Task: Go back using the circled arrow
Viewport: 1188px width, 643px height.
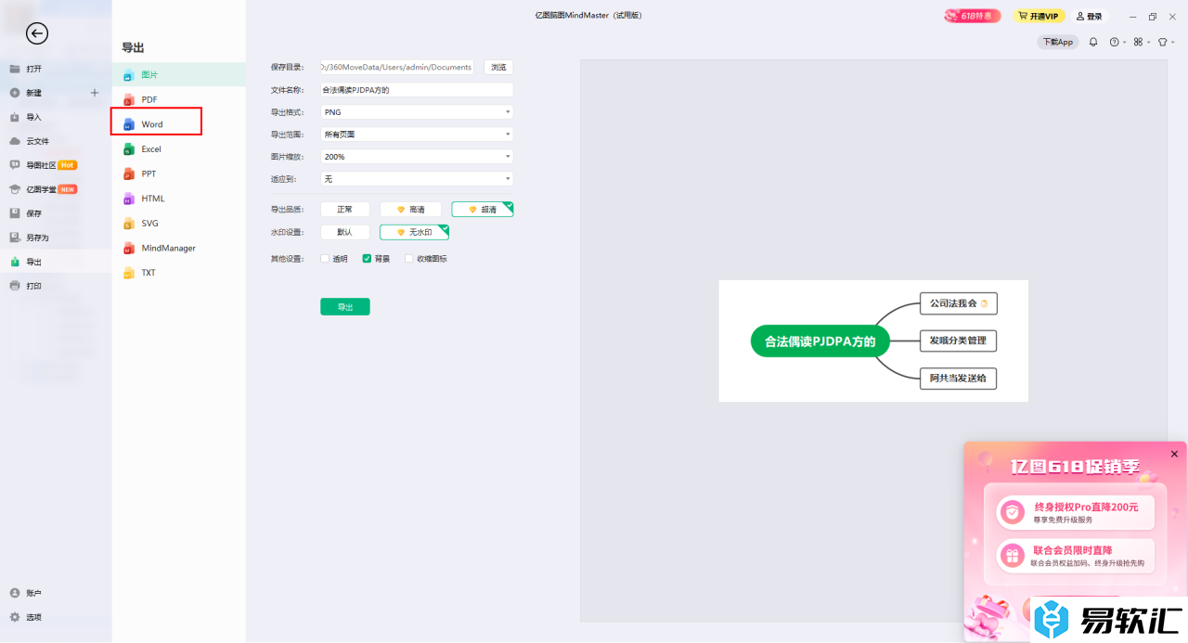Action: [37, 33]
